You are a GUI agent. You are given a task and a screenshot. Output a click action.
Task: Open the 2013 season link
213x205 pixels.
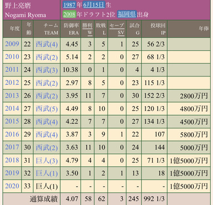point(12,96)
